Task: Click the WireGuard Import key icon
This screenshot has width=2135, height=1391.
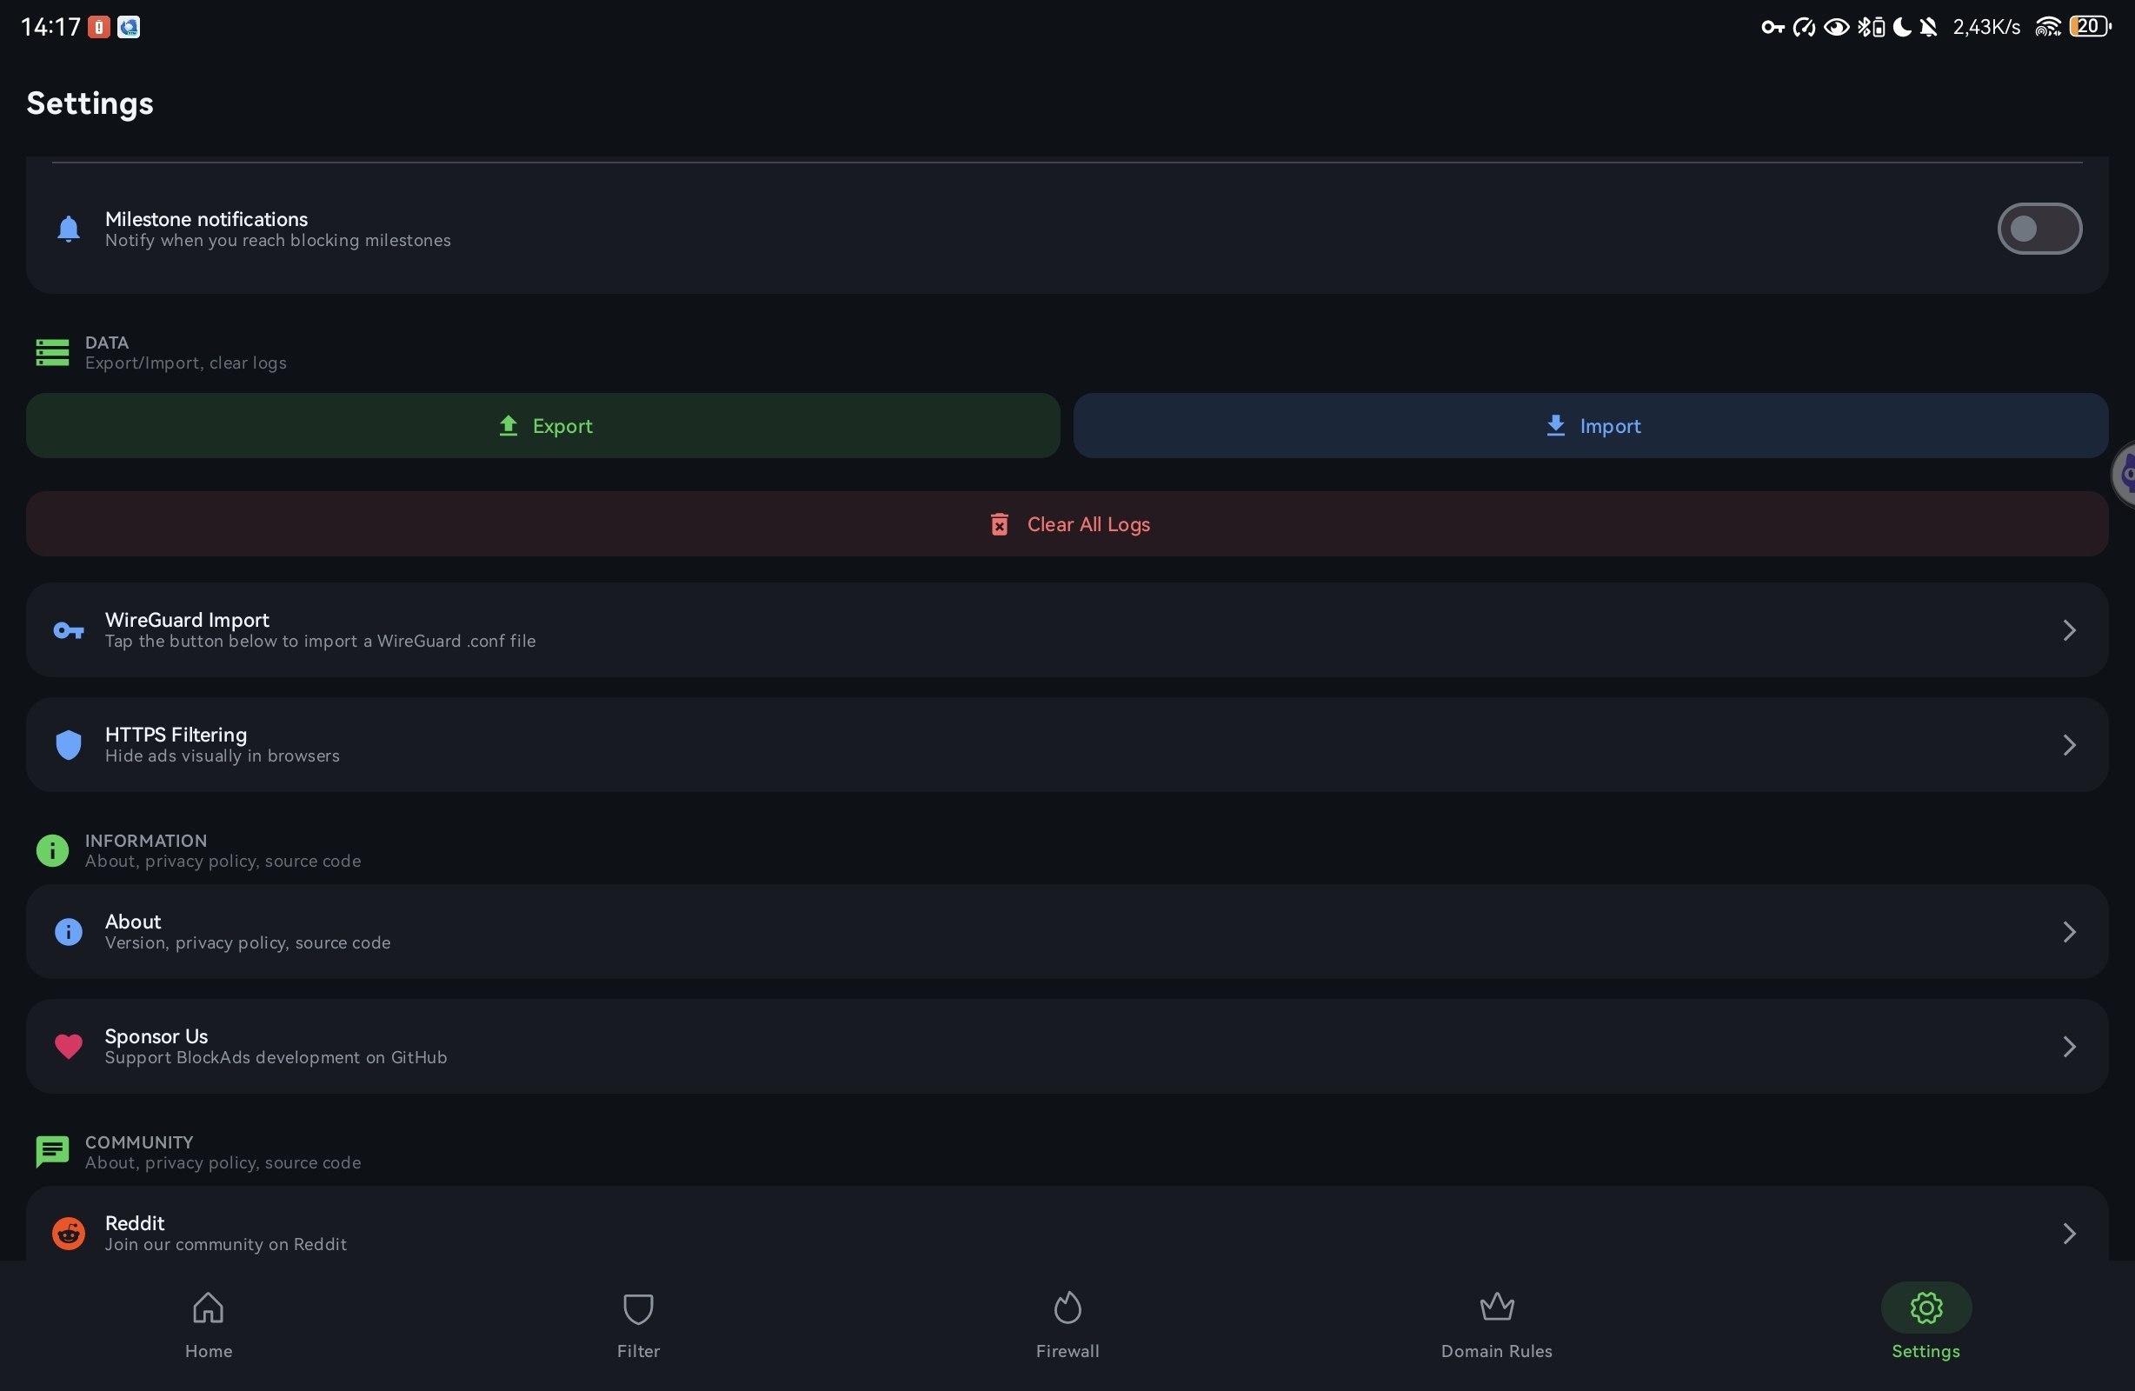Action: pos(68,630)
